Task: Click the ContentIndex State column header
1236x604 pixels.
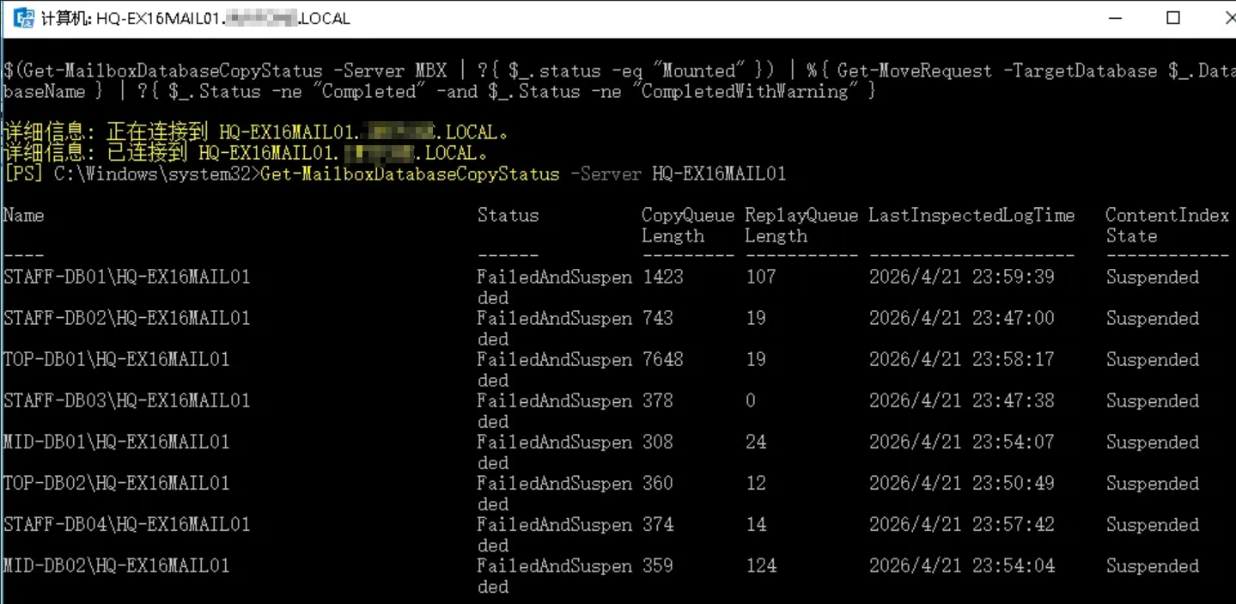Action: [x=1167, y=226]
